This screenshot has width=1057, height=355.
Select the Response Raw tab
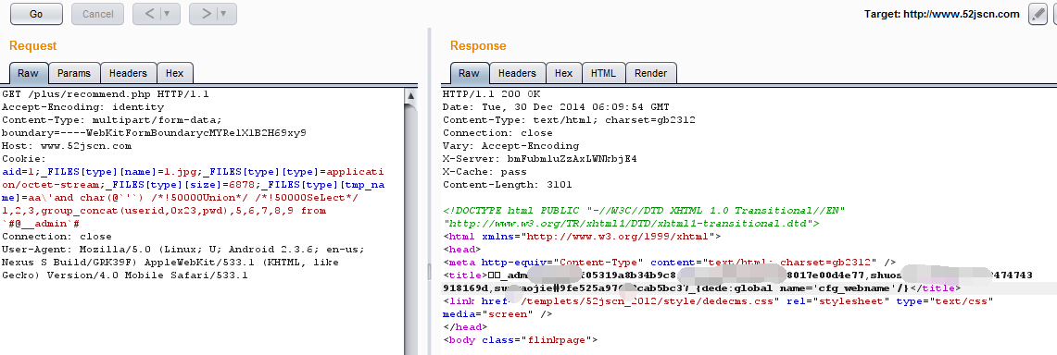pos(469,73)
